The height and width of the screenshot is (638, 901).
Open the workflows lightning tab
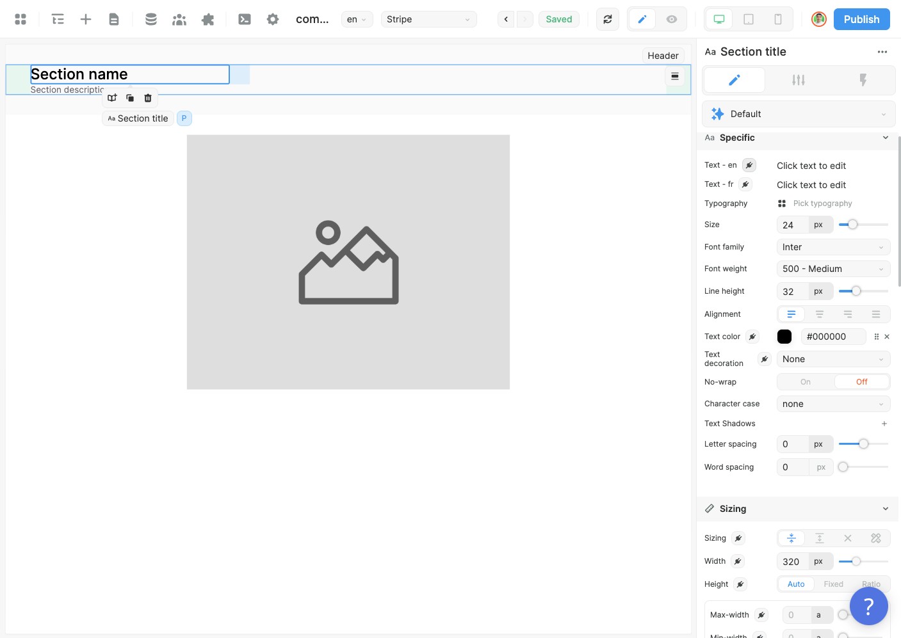pyautogui.click(x=863, y=80)
